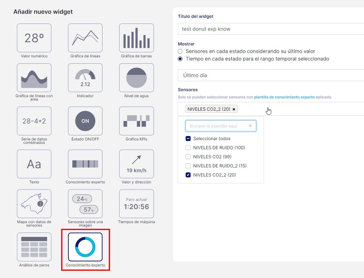Image resolution: width=364 pixels, height=278 pixels.
Task: Check the NIVELES DE RUIDO (100) checkbox
Action: (188, 148)
